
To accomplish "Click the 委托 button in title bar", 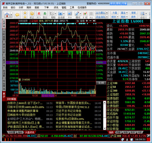I will point(118,4).
